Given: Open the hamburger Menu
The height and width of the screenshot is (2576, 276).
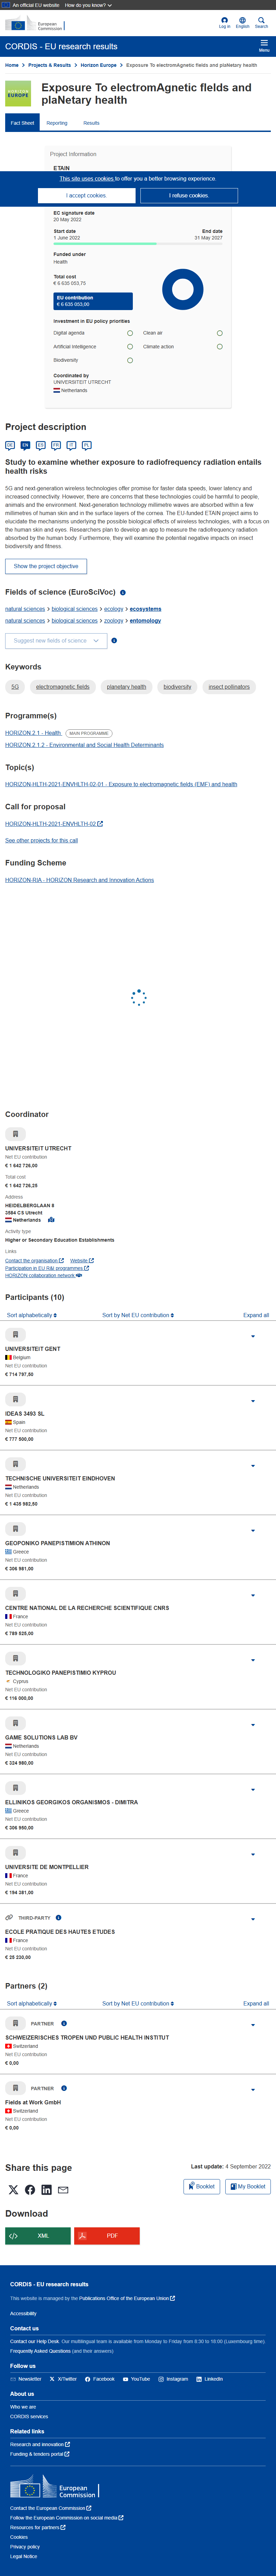Looking at the screenshot, I should click(264, 46).
